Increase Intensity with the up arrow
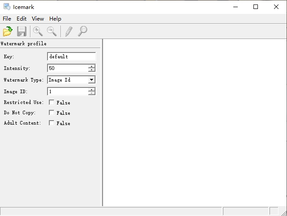Screen dimensions: 287x216 point(91,66)
